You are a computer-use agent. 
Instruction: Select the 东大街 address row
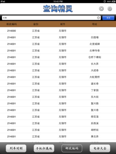(x=58, y=97)
